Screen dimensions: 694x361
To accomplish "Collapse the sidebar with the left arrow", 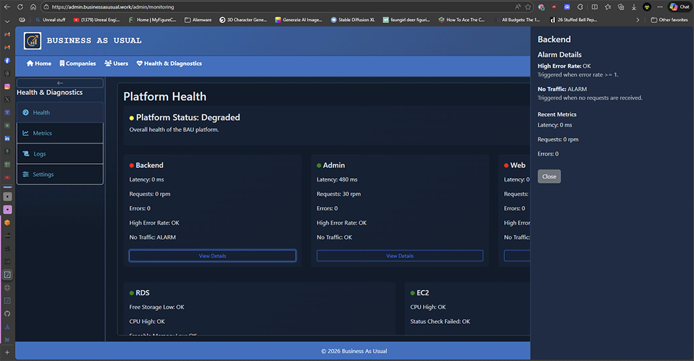I will [x=60, y=83].
